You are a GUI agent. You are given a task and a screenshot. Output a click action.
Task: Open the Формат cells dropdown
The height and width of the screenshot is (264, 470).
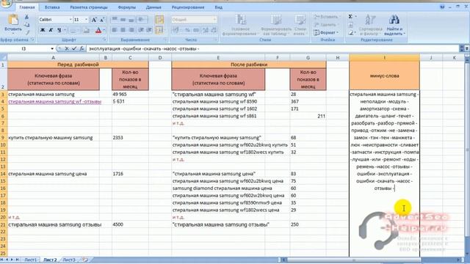[326, 32]
